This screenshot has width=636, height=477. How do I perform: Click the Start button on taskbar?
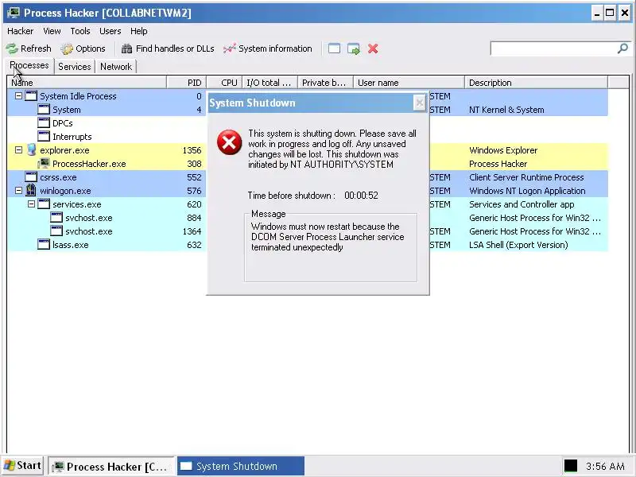pyautogui.click(x=23, y=466)
